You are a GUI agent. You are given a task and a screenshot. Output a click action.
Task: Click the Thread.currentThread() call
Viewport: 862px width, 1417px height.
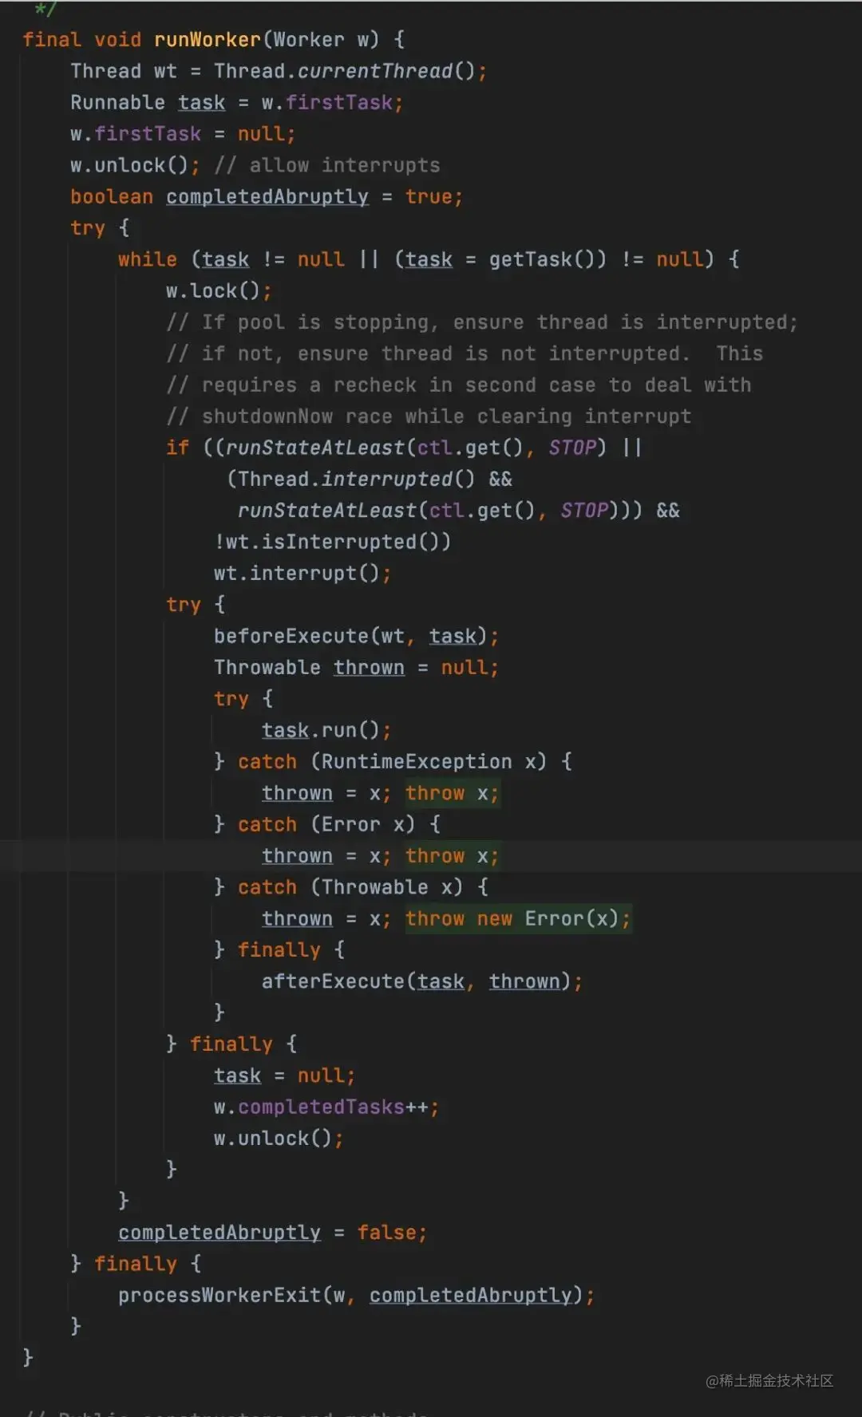click(346, 71)
